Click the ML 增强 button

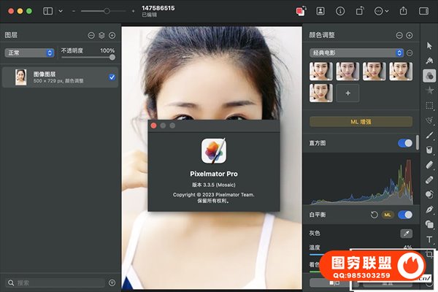(360, 122)
